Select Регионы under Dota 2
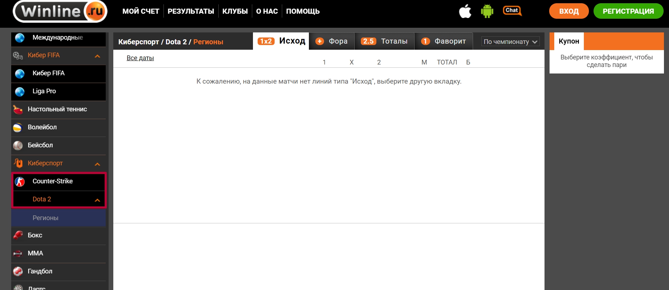Screen dimensions: 669x290 (x=45, y=218)
